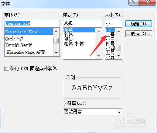The height and width of the screenshot is (133, 157).
Task: Open the help question mark button
Action: 134,2
